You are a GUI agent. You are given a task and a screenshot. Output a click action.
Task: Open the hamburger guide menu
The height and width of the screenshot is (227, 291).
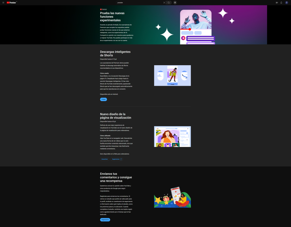pyautogui.click(x=3, y=3)
